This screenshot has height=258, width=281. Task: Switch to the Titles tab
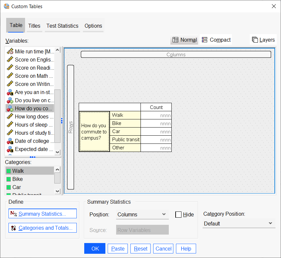coord(34,26)
